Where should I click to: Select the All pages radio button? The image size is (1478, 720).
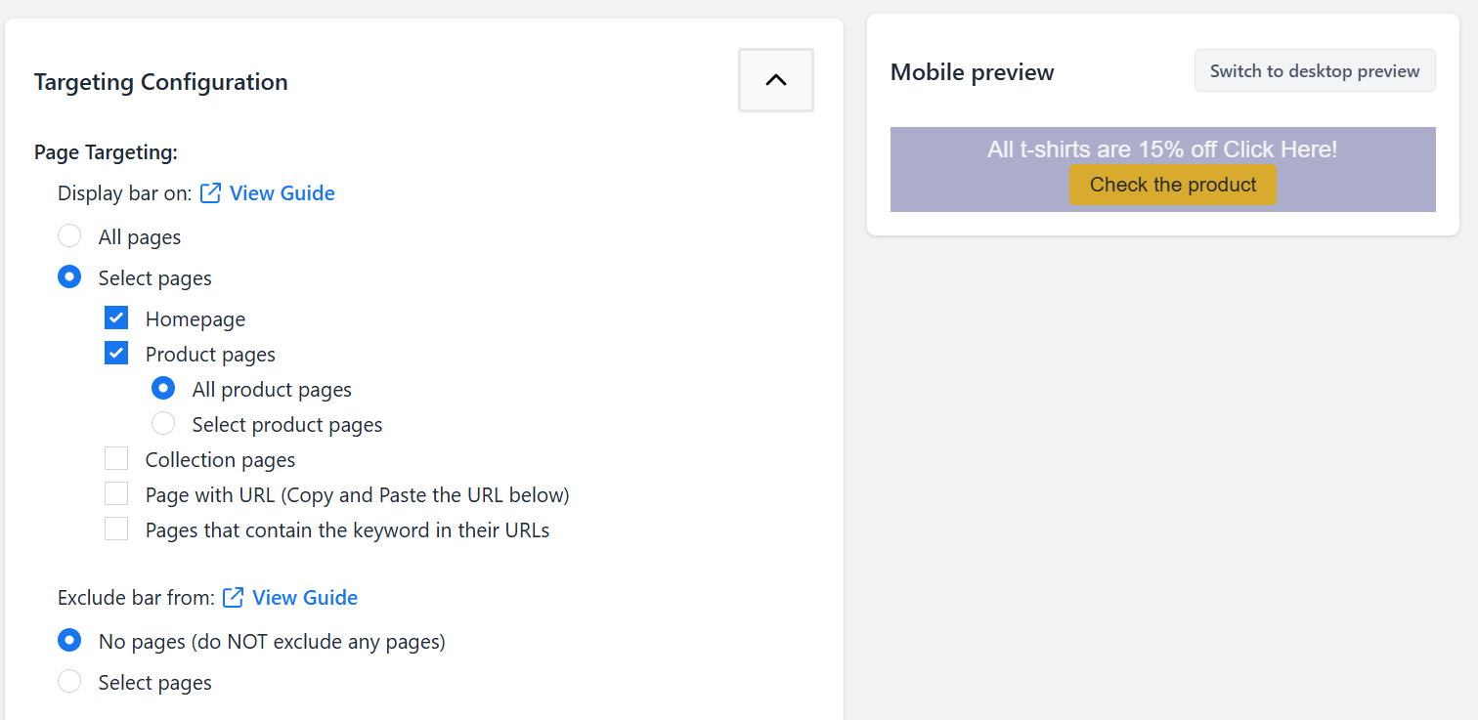(69, 236)
